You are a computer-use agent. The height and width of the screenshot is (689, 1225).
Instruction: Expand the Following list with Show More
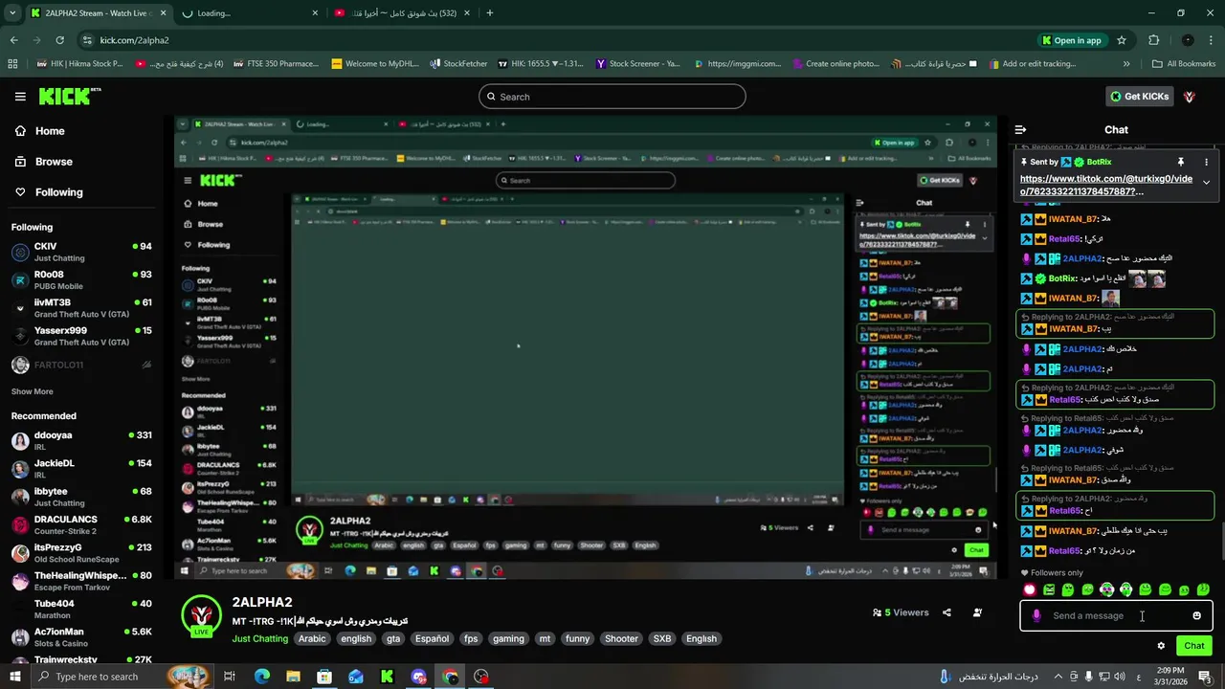[x=32, y=391]
